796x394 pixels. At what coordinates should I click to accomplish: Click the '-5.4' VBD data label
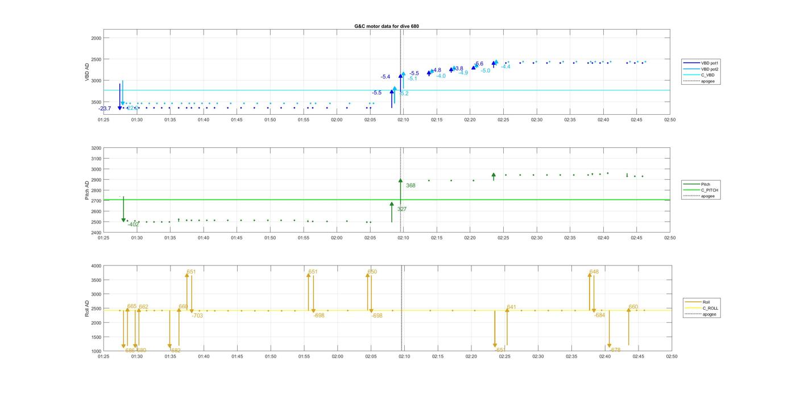coord(385,77)
